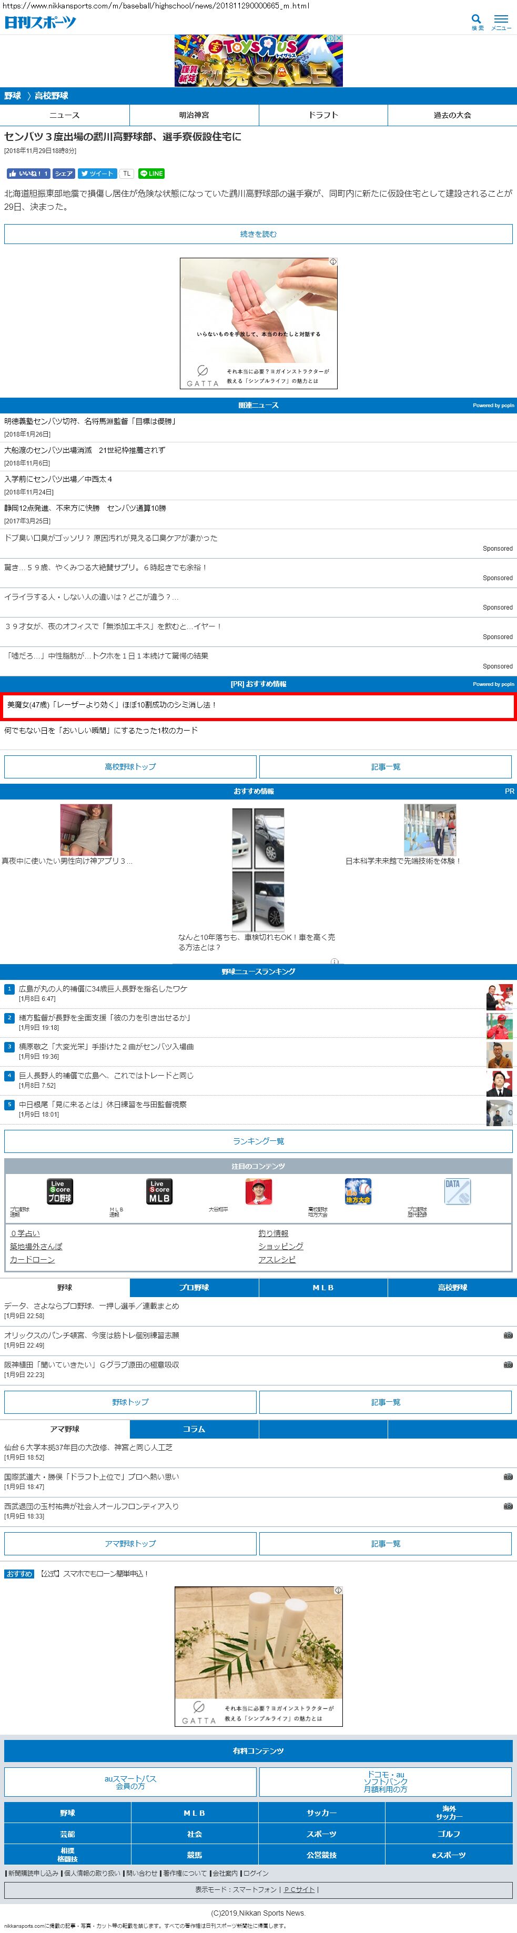Switch to the プロ野球 tab
Image resolution: width=517 pixels, height=1933 pixels.
click(195, 1287)
